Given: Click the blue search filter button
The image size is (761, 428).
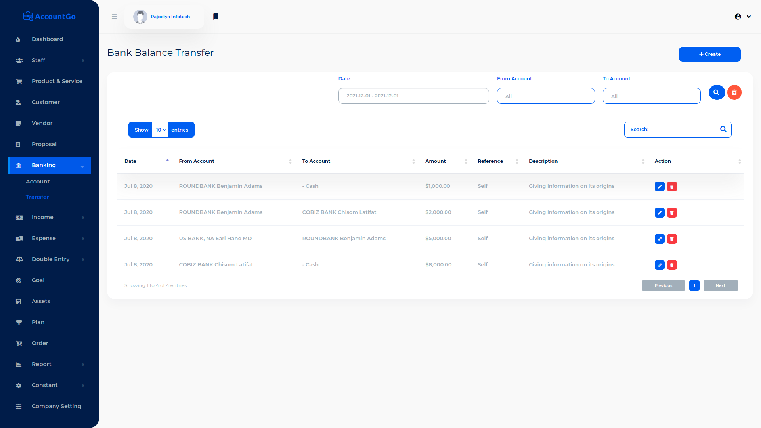Looking at the screenshot, I should coord(717,92).
